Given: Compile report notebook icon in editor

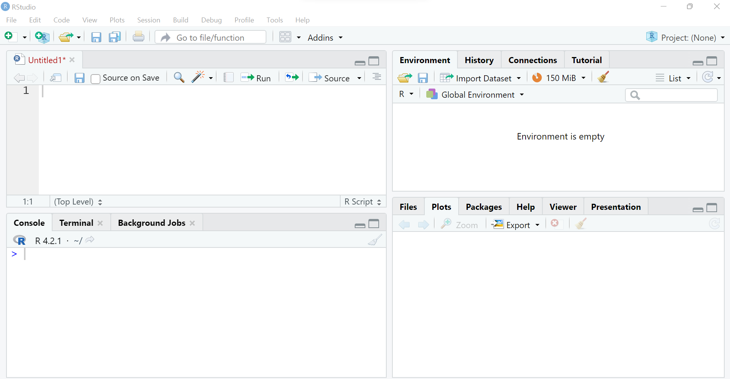Looking at the screenshot, I should 228,78.
